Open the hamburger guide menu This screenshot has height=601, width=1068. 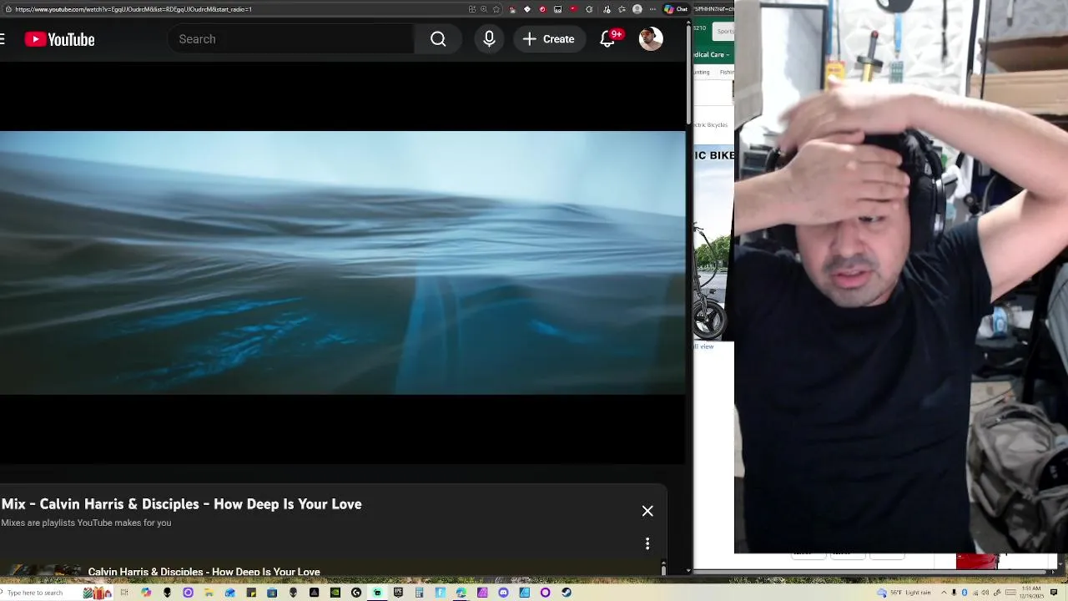3,39
